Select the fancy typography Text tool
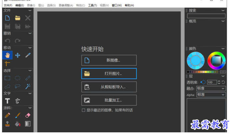The image size is (232, 135). [17, 101]
